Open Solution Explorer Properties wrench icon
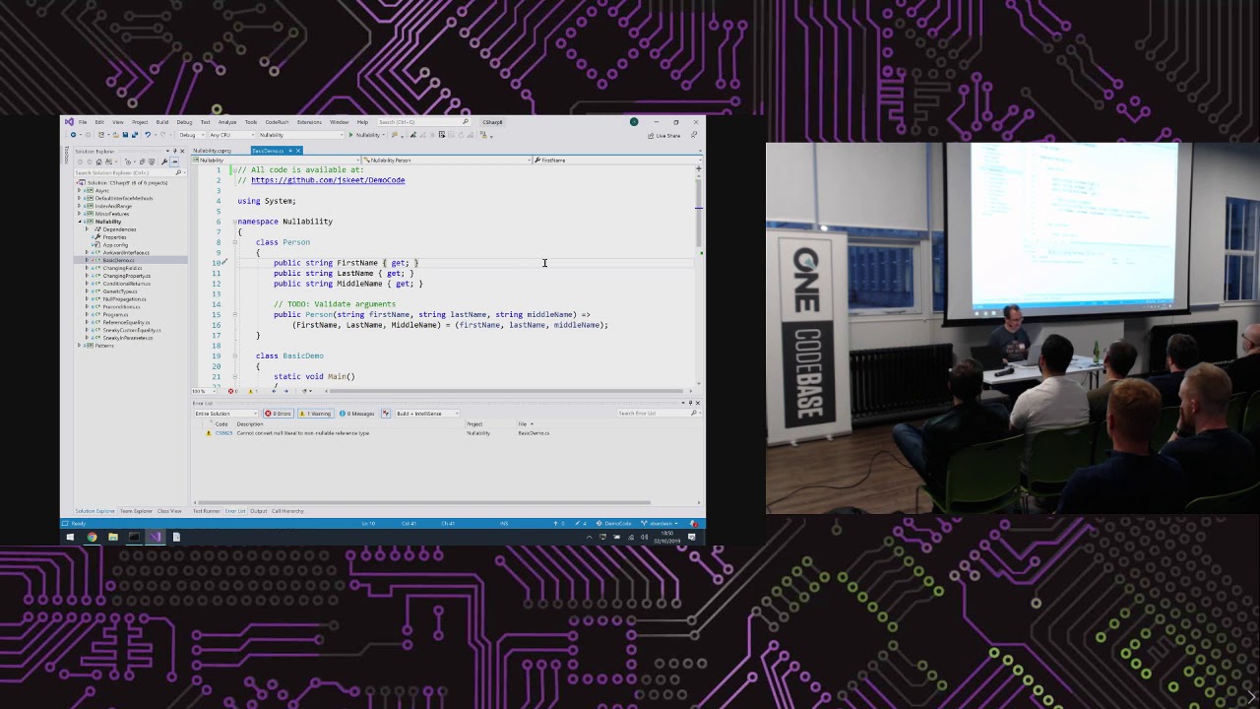Image resolution: width=1260 pixels, height=709 pixels. pos(163,161)
